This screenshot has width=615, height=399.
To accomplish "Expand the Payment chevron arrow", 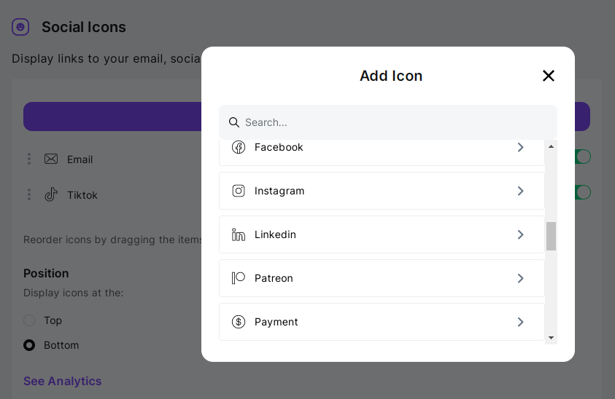I will (520, 322).
